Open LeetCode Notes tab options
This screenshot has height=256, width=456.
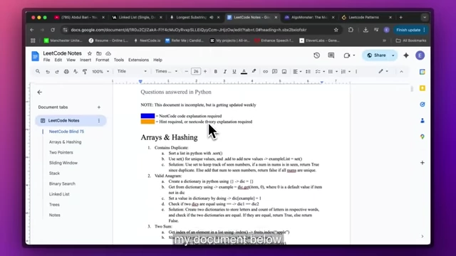click(99, 120)
